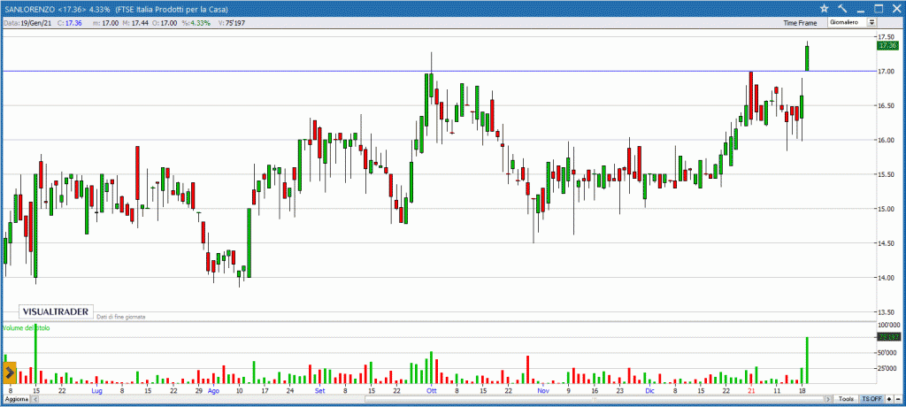This screenshot has height=407, width=906.
Task: Toggle the TS OFF button
Action: pyautogui.click(x=871, y=399)
